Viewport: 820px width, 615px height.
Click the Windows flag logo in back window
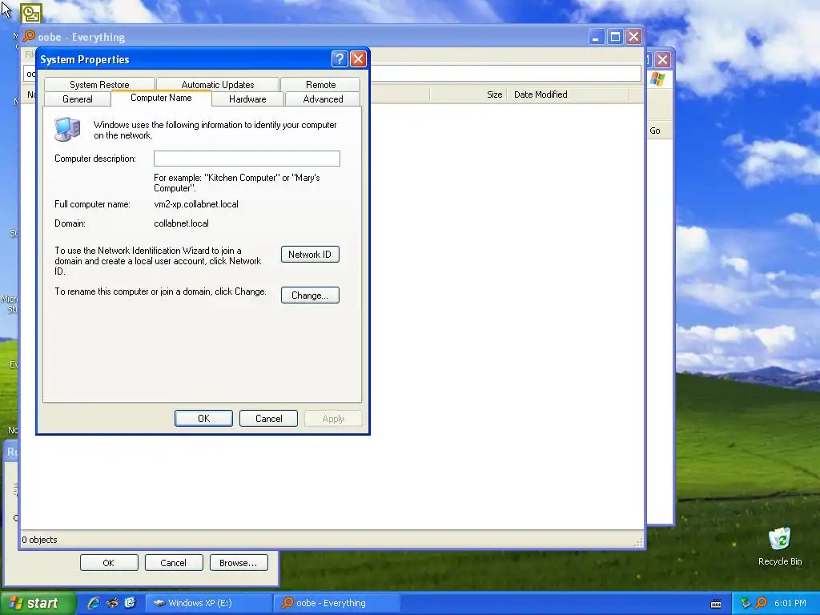tap(657, 79)
